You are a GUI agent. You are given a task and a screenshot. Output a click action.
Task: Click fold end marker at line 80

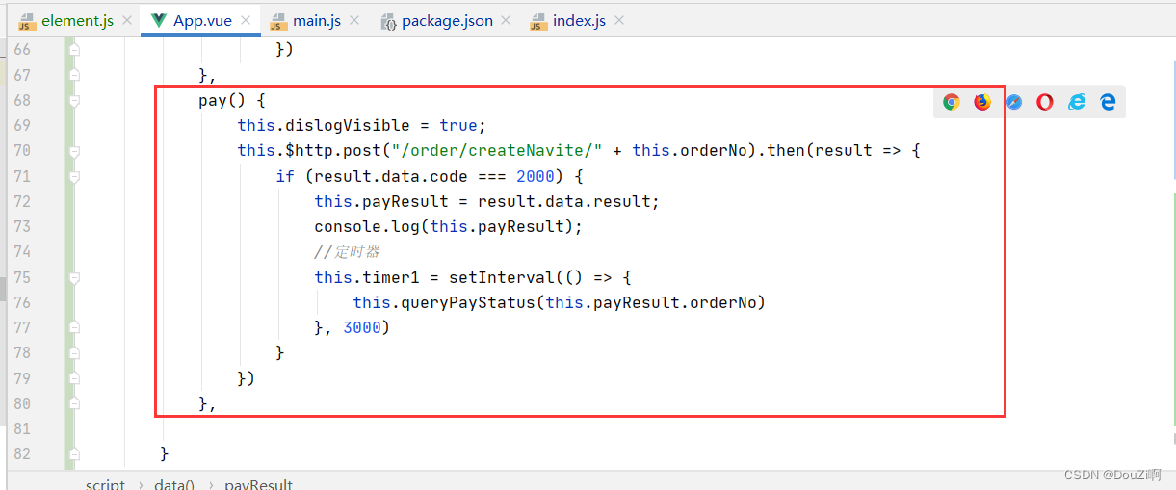click(74, 403)
